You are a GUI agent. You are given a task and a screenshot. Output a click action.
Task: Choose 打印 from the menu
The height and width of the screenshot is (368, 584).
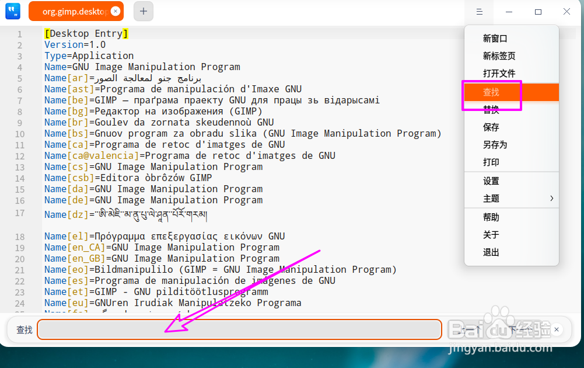pos(512,162)
